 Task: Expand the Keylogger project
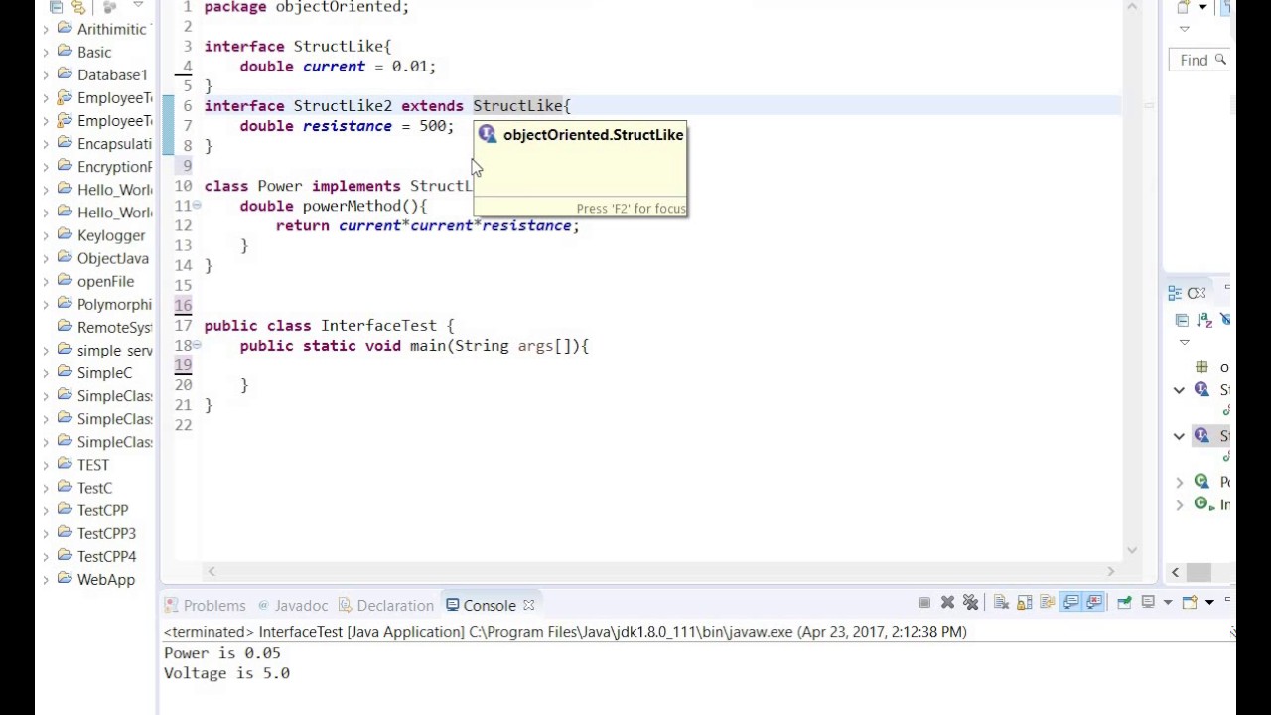click(x=46, y=235)
